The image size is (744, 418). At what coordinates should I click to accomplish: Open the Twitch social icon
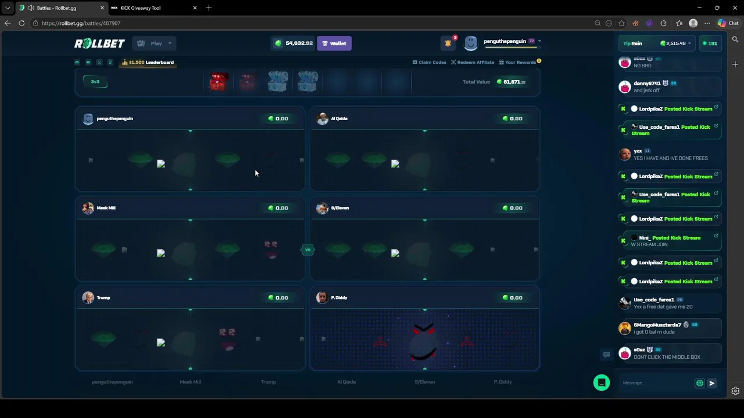pyautogui.click(x=110, y=62)
